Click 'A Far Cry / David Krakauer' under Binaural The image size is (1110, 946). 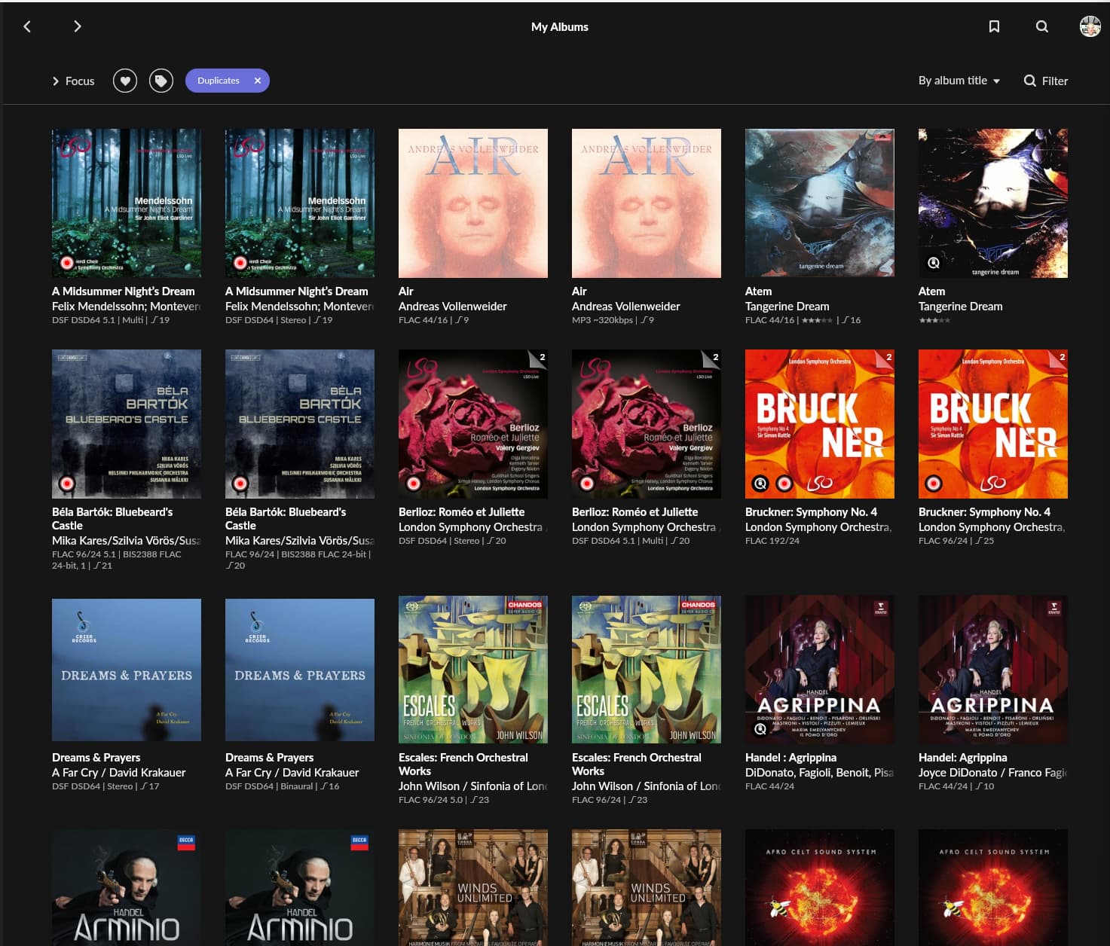point(292,773)
